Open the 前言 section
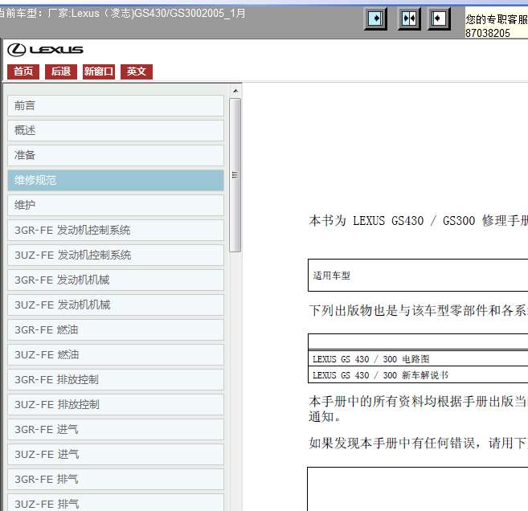 click(116, 106)
